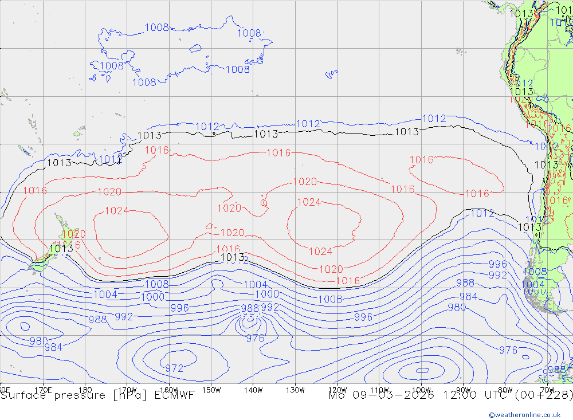Click the red 1016 label inside the closed contour near 100W
Viewport: 573px width, 420px height.
click(x=421, y=160)
